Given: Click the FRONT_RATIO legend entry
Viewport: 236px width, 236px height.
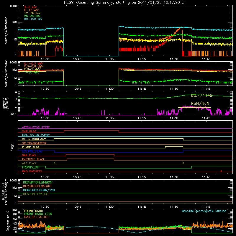Looking at the screenshot, I should tap(34, 211).
